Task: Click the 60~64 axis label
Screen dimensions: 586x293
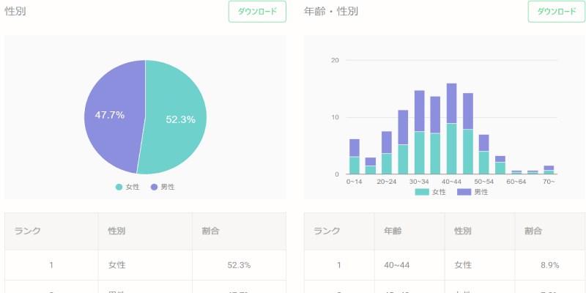Action: pyautogui.click(x=516, y=182)
